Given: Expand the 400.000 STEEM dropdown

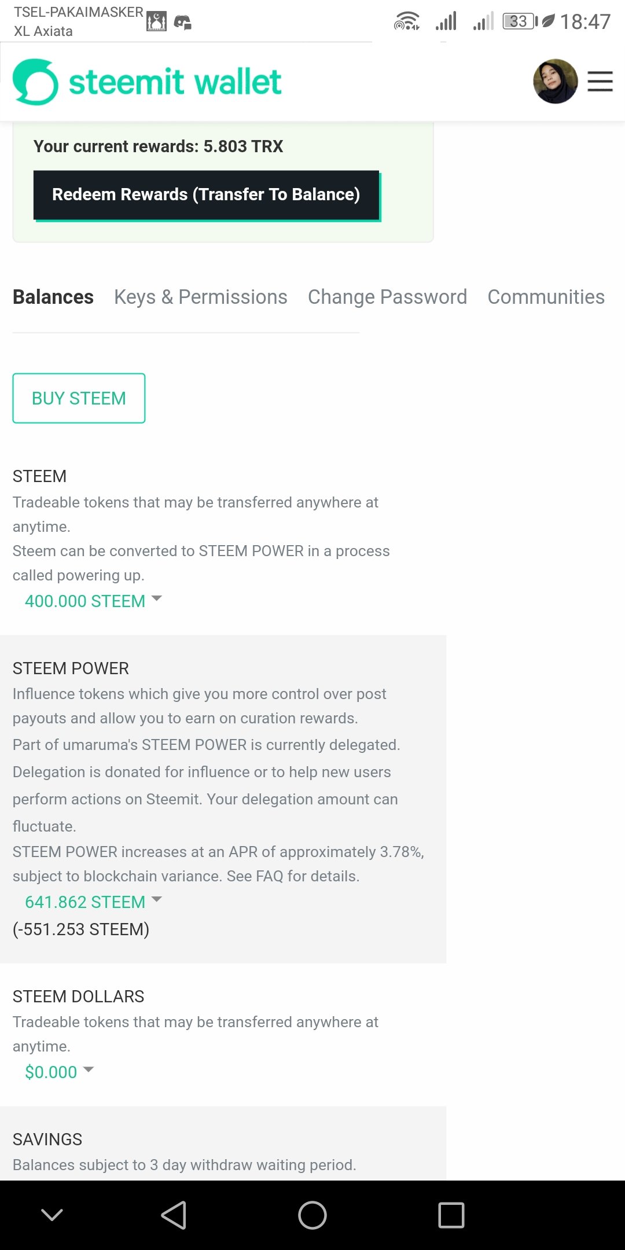Looking at the screenshot, I should point(93,601).
